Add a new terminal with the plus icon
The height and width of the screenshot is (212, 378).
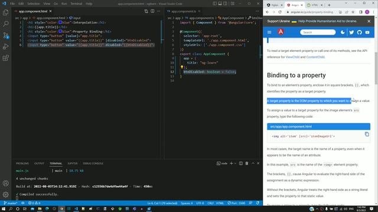231,163
